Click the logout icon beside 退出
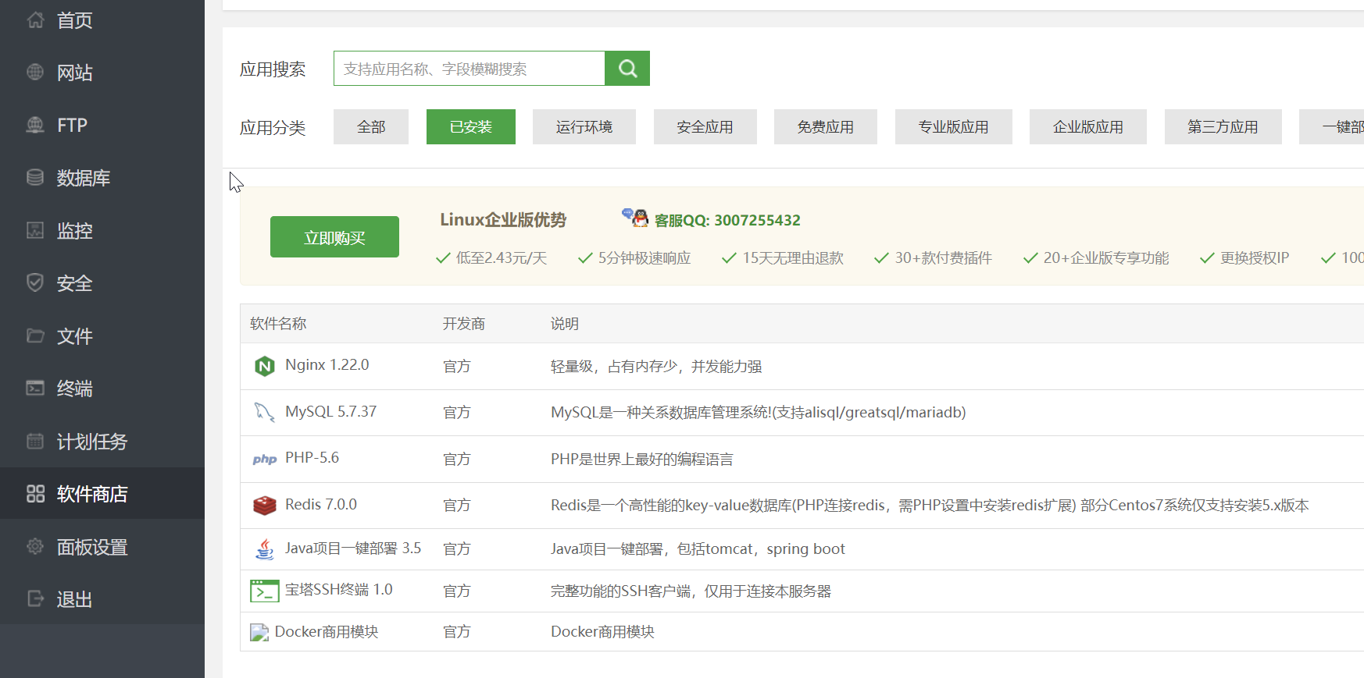 click(35, 598)
